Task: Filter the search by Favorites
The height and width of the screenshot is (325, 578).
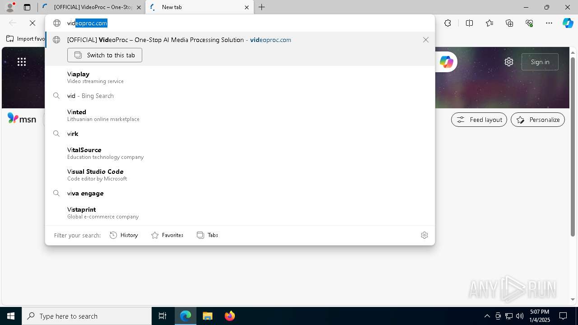Action: click(167, 235)
